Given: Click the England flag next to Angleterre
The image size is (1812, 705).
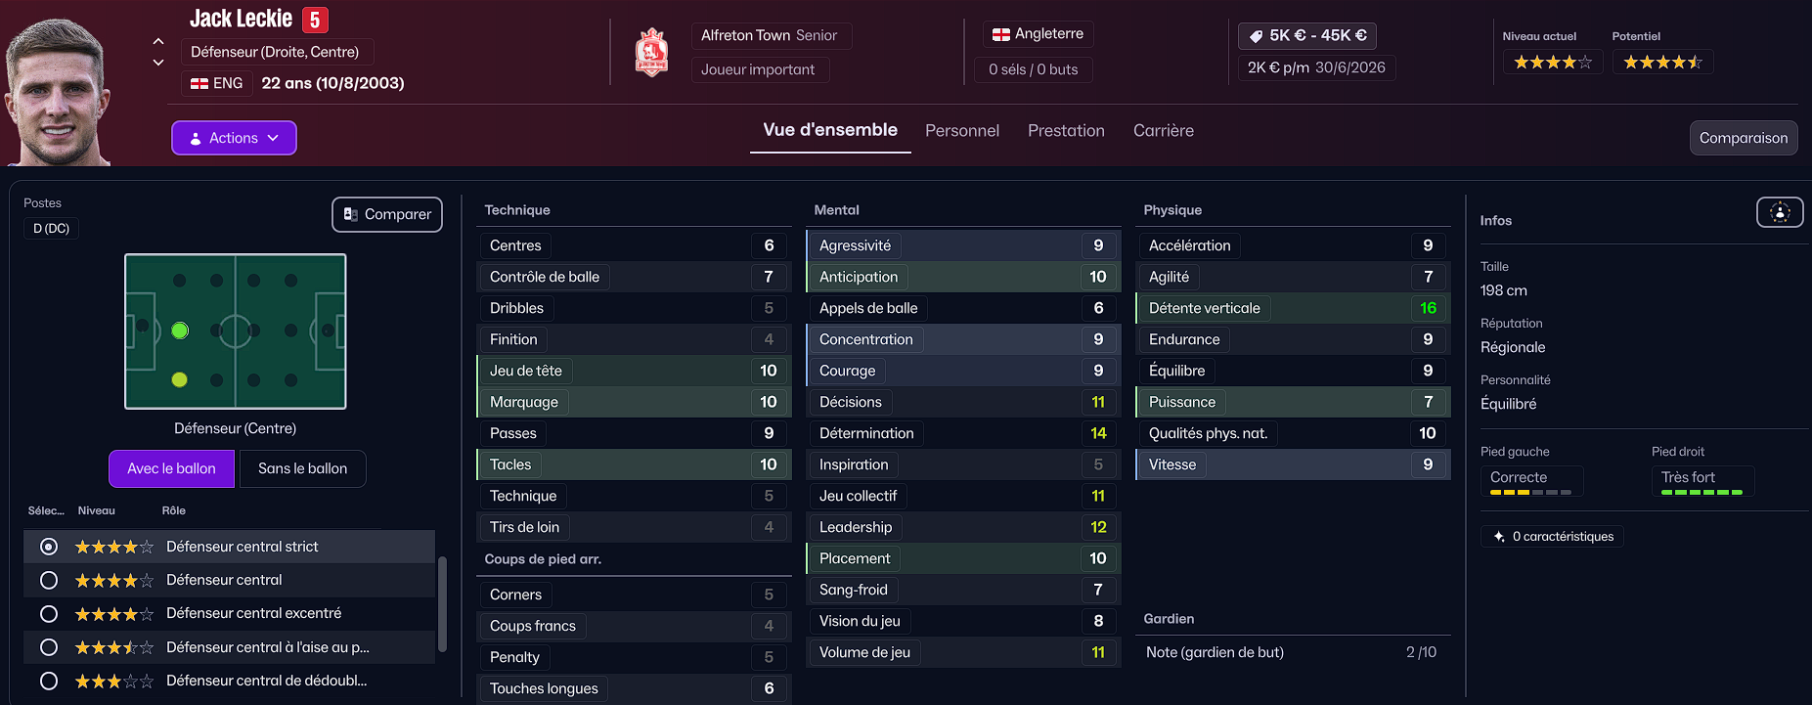Looking at the screenshot, I should coord(1001,34).
